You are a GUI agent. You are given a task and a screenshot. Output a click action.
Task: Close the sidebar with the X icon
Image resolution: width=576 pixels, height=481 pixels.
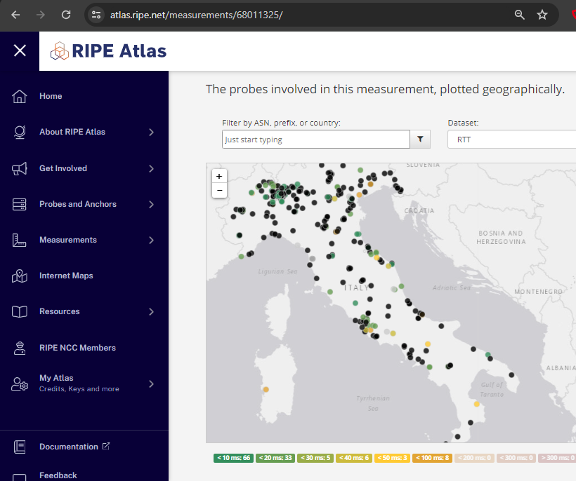(x=20, y=50)
